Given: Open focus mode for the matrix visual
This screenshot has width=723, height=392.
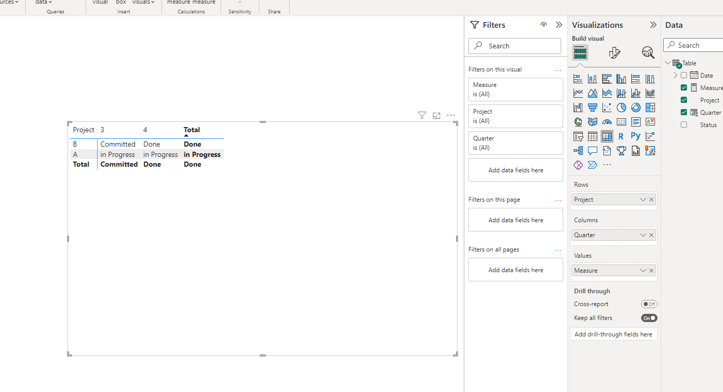Looking at the screenshot, I should coord(436,116).
